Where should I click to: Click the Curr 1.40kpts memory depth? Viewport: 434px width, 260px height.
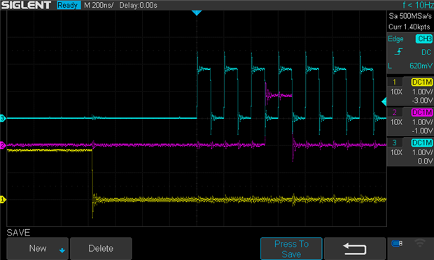[409, 27]
